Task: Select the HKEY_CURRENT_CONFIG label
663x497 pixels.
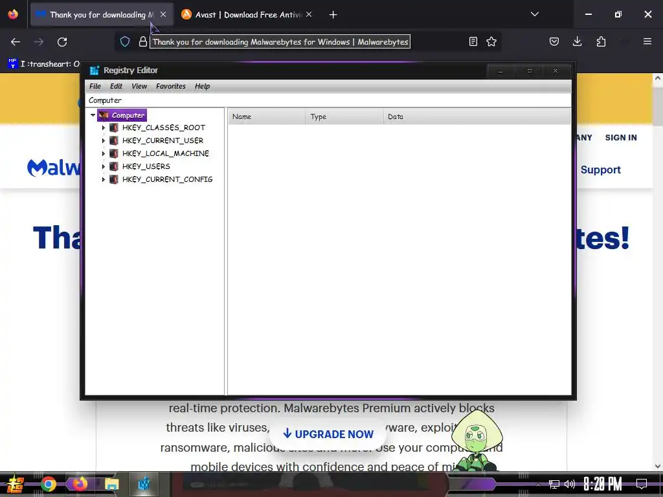Action: (168, 180)
